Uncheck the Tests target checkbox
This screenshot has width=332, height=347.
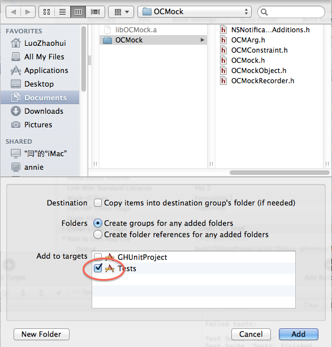coord(97,268)
